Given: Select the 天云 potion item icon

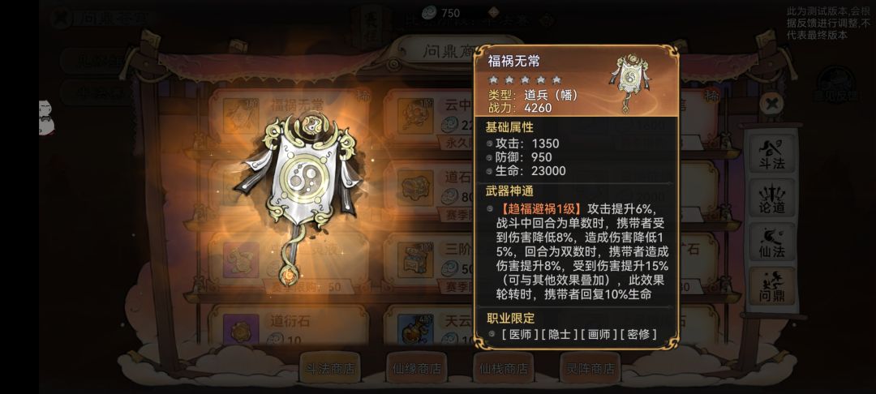Looking at the screenshot, I should (415, 331).
